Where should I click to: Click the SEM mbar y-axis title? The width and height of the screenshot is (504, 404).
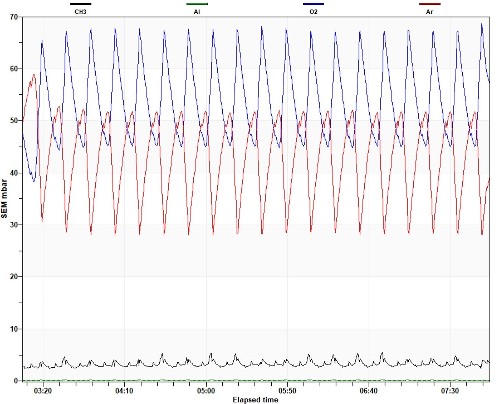point(4,199)
